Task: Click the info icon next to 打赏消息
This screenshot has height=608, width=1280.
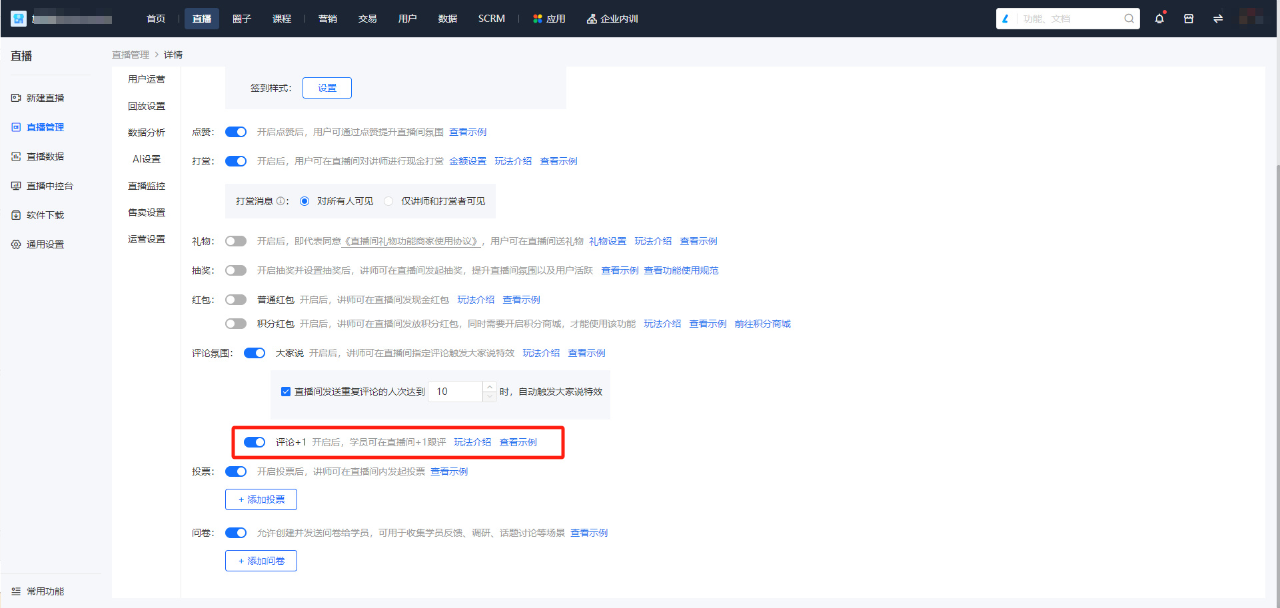Action: click(281, 201)
